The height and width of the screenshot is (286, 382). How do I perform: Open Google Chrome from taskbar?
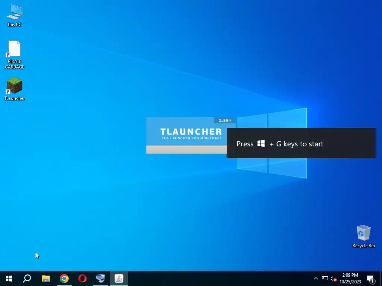pyautogui.click(x=64, y=279)
